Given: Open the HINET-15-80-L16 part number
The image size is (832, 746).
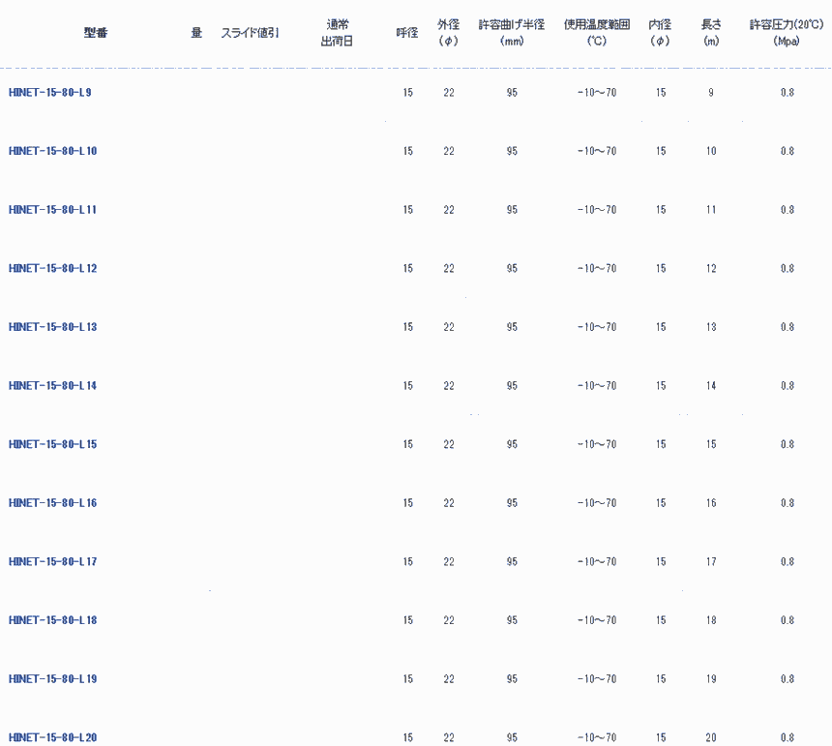Looking at the screenshot, I should [x=53, y=503].
